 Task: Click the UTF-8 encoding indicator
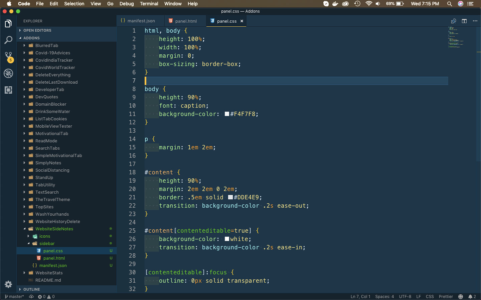coord(405,297)
